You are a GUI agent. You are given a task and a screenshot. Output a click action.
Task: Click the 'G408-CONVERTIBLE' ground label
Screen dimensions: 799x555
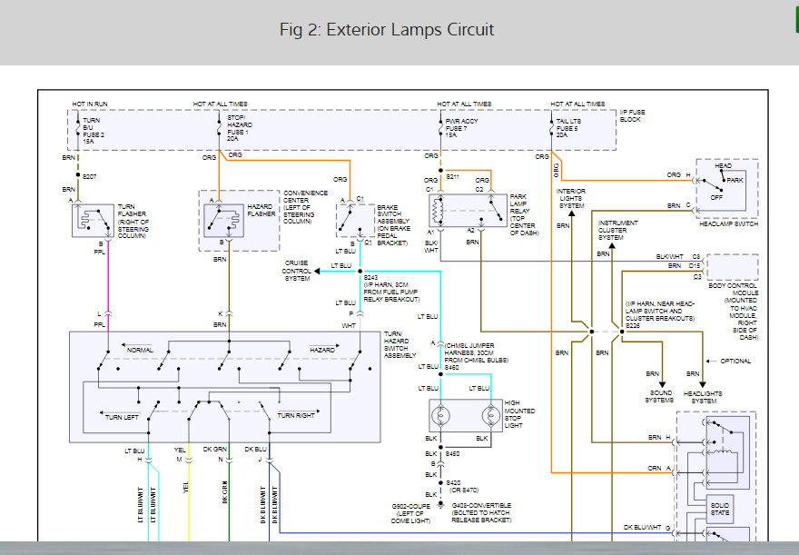pyautogui.click(x=481, y=506)
